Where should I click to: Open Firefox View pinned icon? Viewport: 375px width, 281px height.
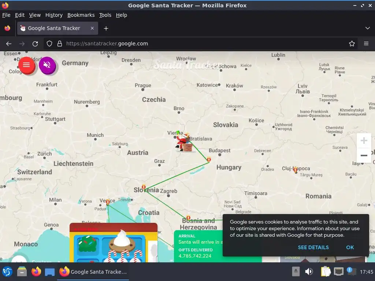[7, 28]
